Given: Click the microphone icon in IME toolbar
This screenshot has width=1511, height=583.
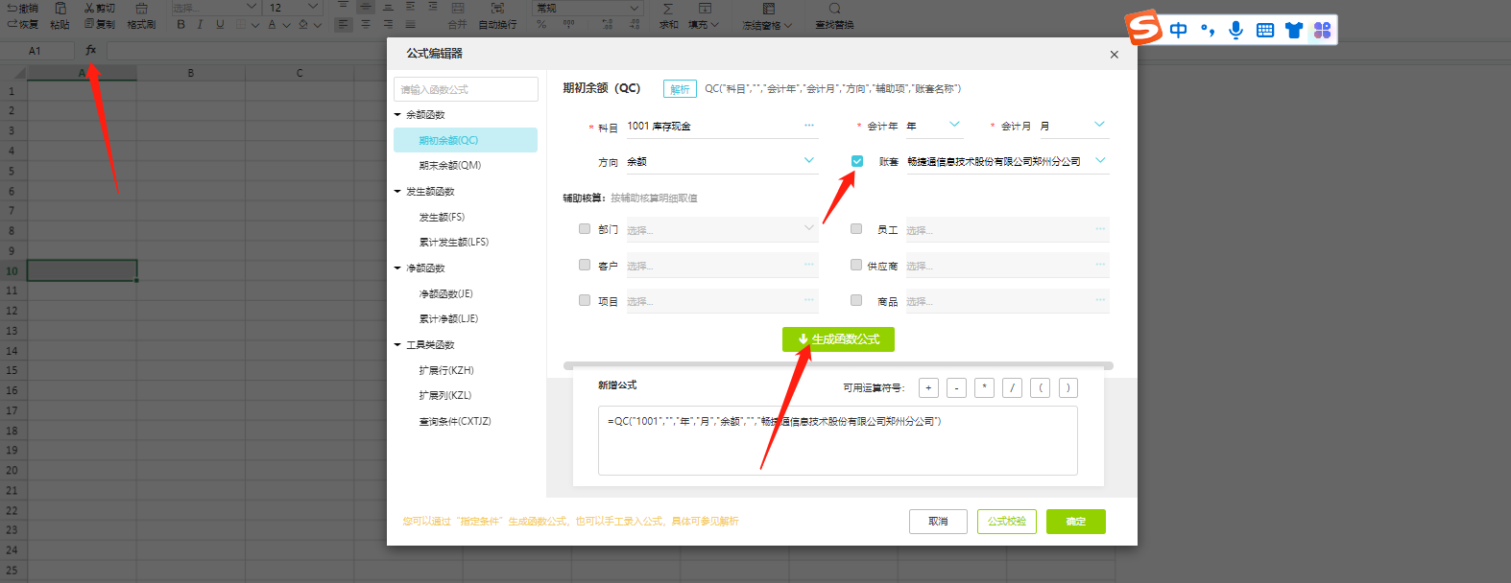Looking at the screenshot, I should click(x=1235, y=30).
